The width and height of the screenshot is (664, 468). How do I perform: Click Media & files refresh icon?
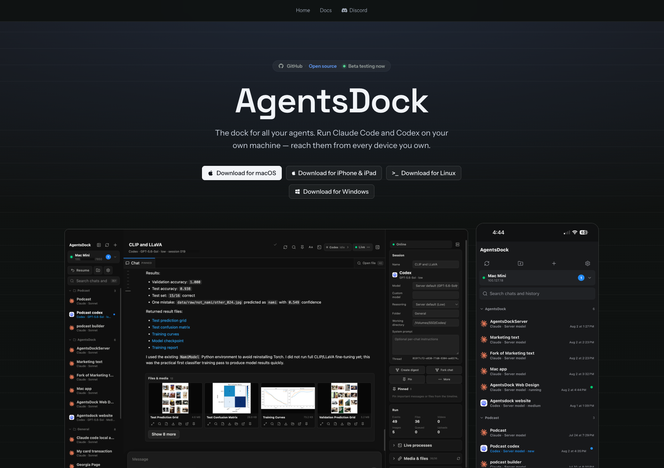(x=458, y=459)
